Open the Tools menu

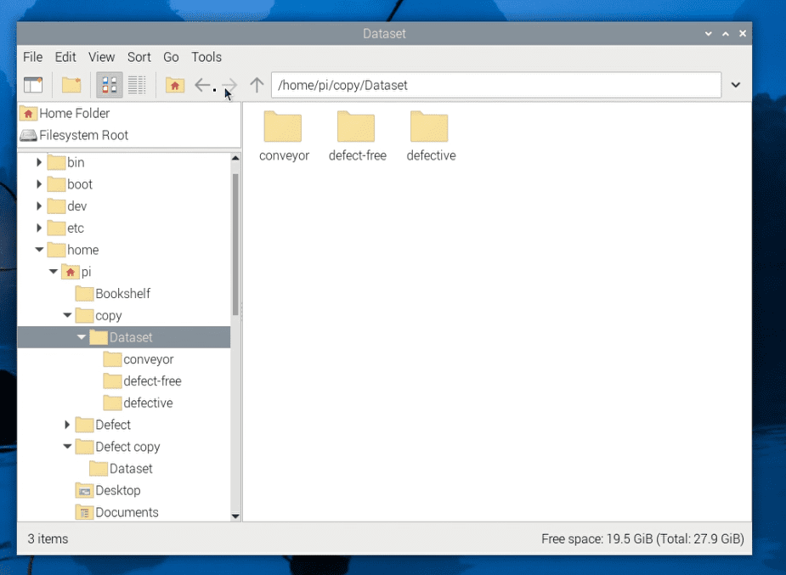206,57
